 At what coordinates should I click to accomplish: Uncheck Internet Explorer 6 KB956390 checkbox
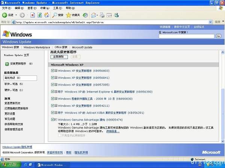52,91
